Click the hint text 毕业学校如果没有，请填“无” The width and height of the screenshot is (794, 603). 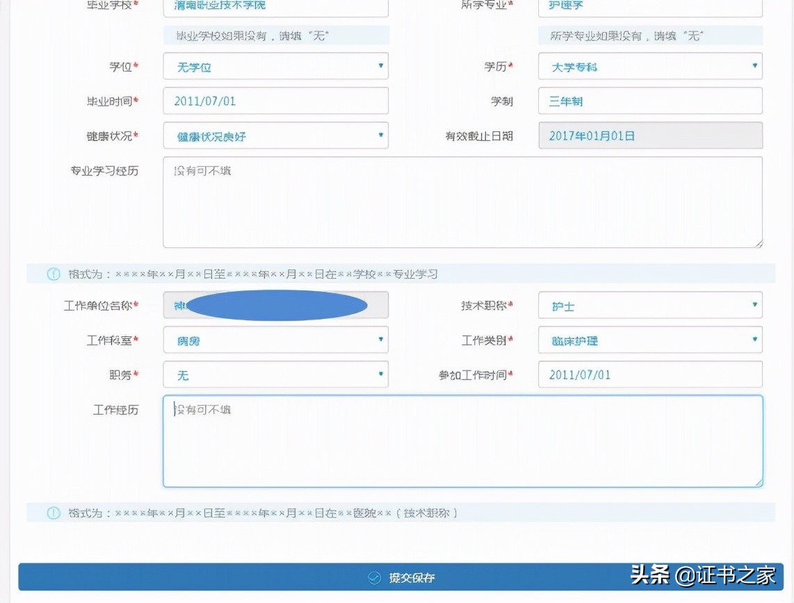tap(252, 36)
